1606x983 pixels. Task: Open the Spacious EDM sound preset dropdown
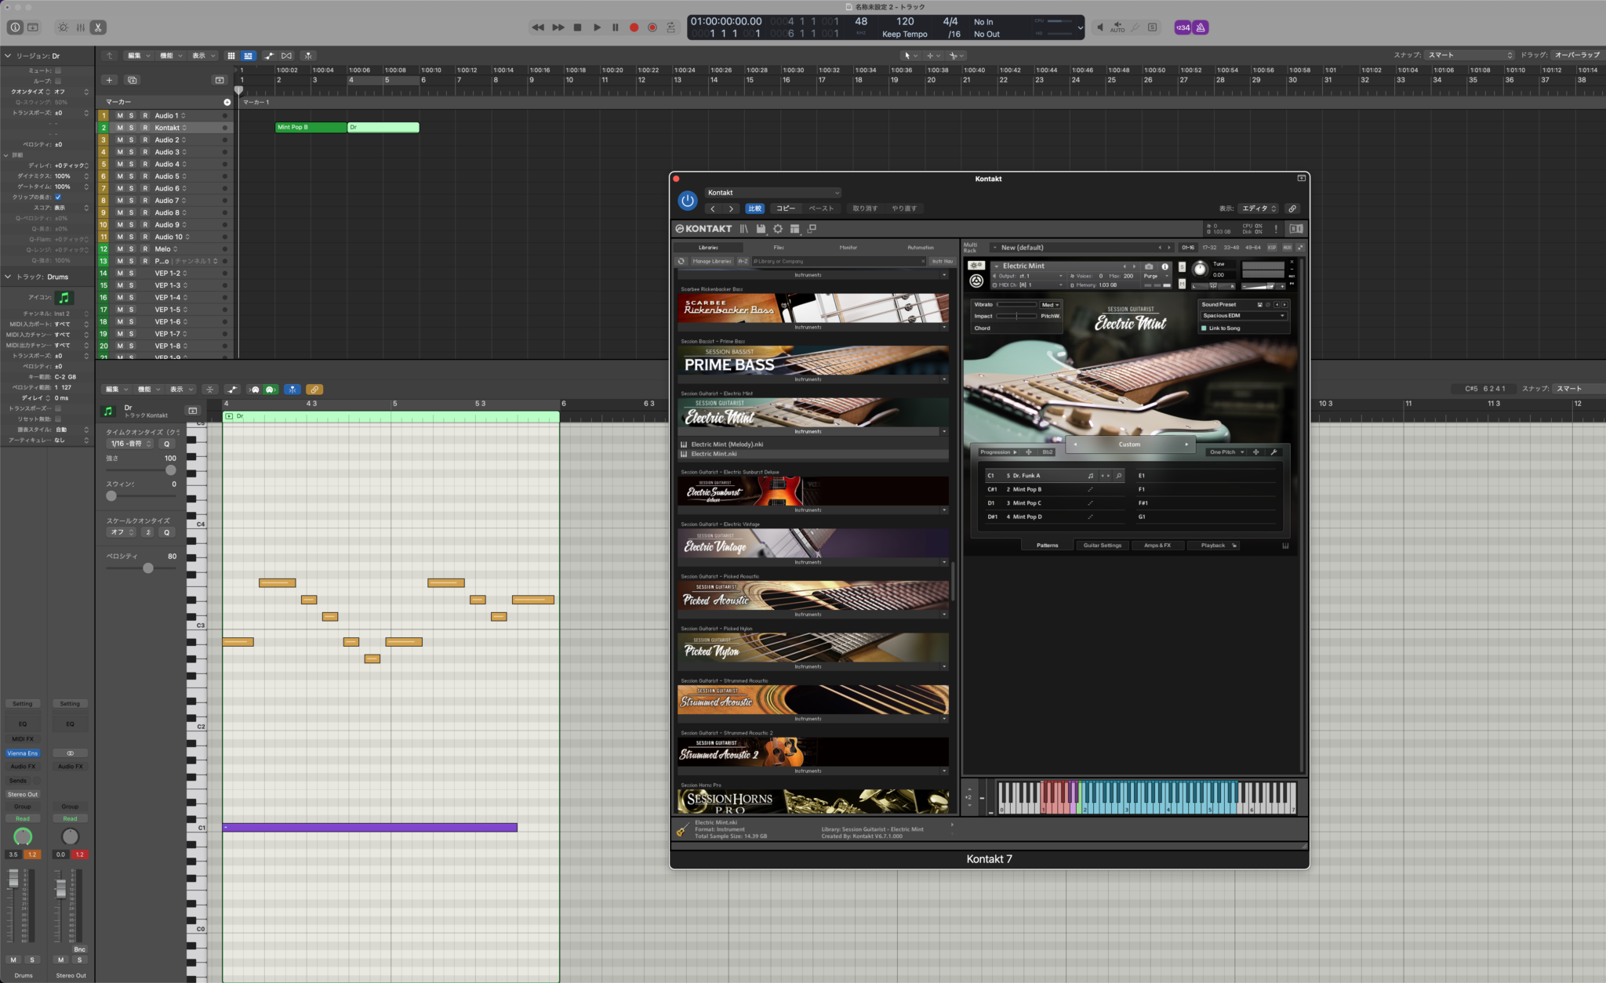pyautogui.click(x=1243, y=315)
